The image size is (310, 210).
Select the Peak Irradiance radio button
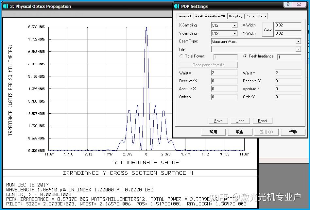pos(245,56)
